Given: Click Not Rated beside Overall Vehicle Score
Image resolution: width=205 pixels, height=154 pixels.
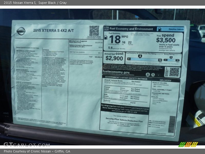Looking at the screenshot, I should coord(136,82).
